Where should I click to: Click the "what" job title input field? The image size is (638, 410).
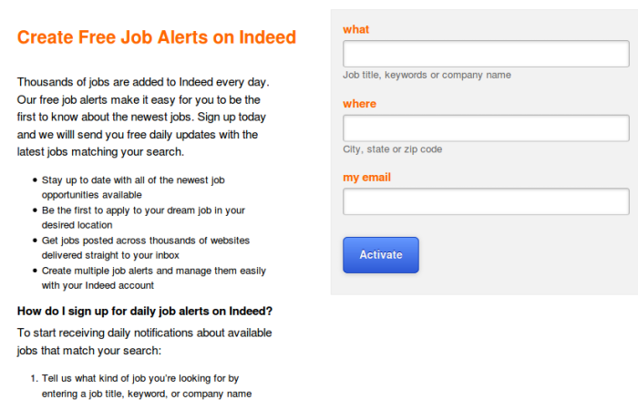pos(486,54)
